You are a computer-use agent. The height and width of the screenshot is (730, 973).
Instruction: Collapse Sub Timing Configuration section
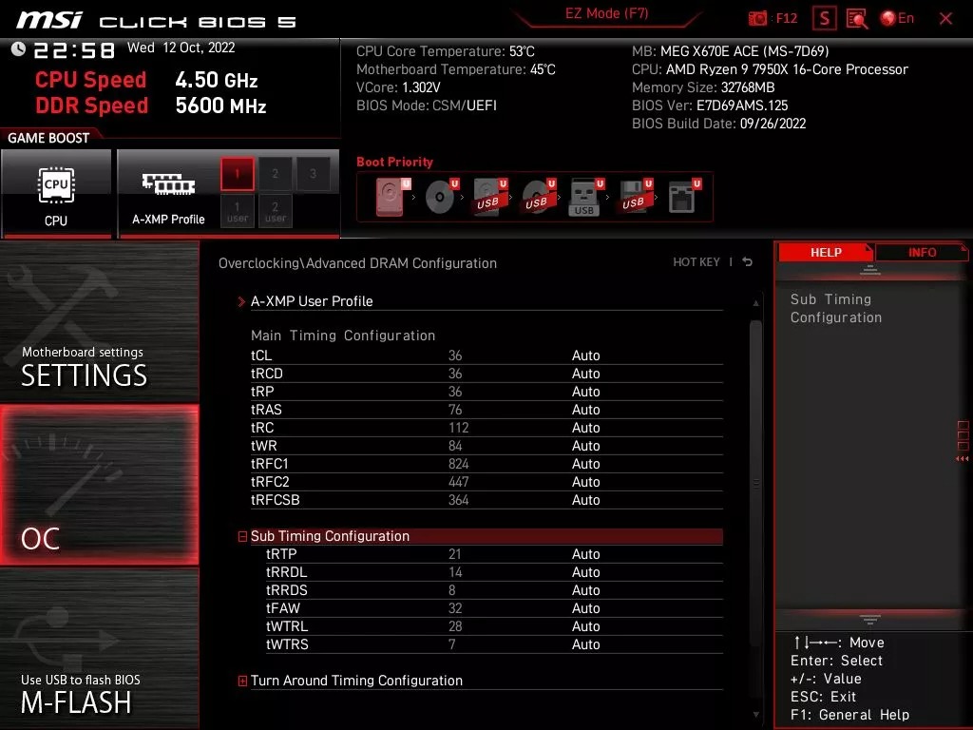point(242,536)
